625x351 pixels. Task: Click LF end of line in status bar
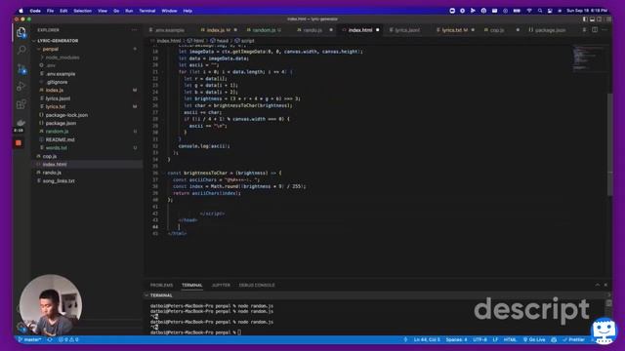pyautogui.click(x=495, y=340)
